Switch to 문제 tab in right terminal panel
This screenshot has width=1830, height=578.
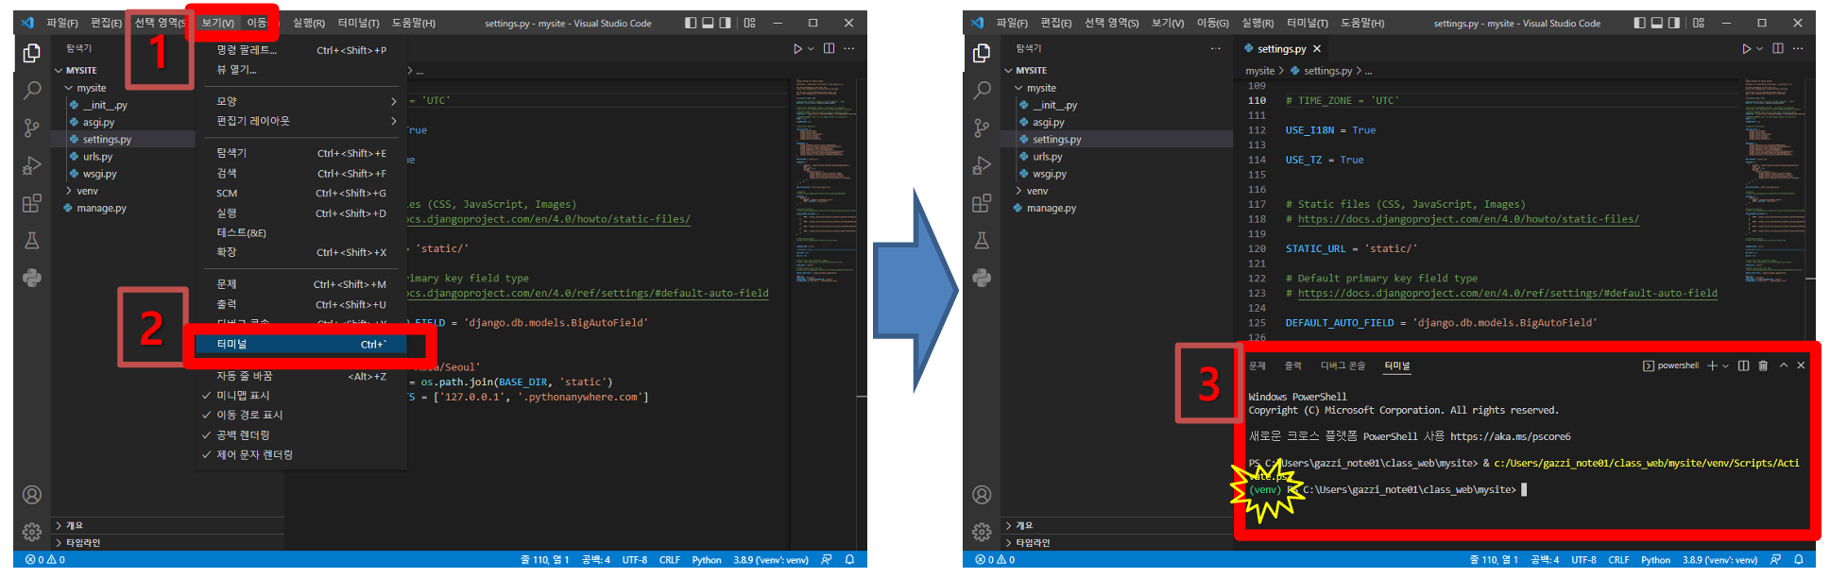pyautogui.click(x=1257, y=365)
